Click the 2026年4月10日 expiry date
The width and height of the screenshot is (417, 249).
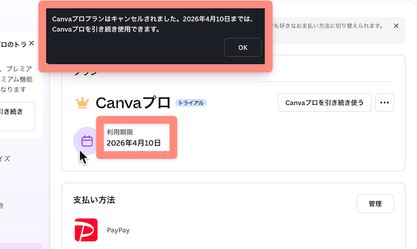[133, 143]
